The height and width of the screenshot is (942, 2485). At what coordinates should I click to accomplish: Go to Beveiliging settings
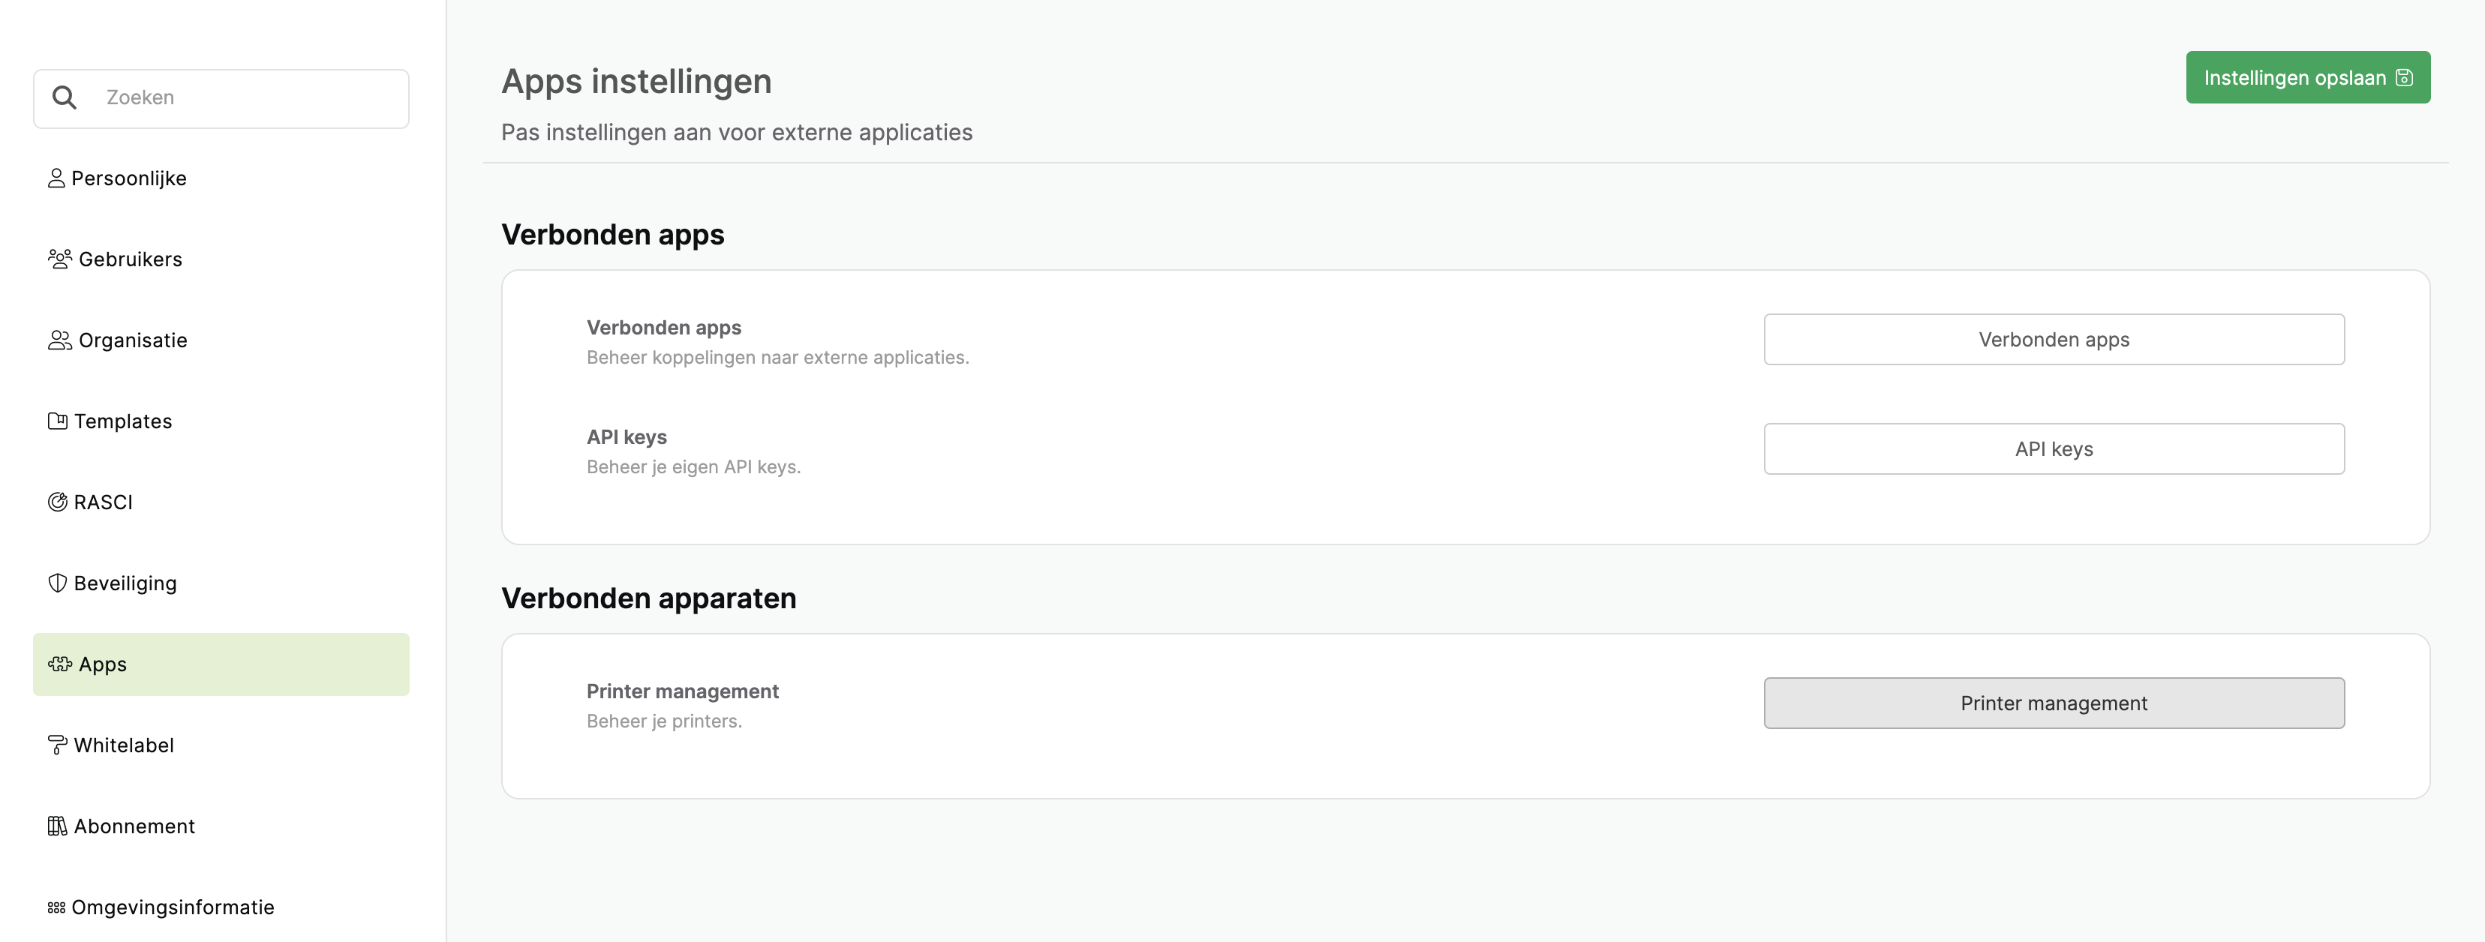[x=221, y=583]
